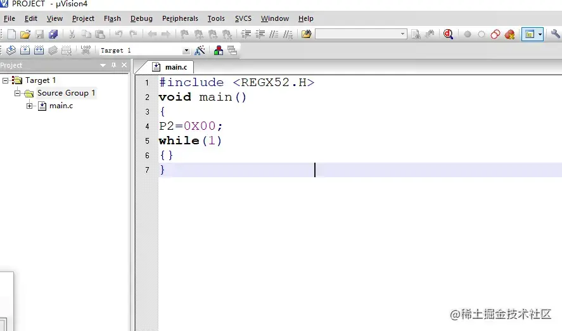Cut selection with scissors icon
562x331 pixels.
click(72, 34)
